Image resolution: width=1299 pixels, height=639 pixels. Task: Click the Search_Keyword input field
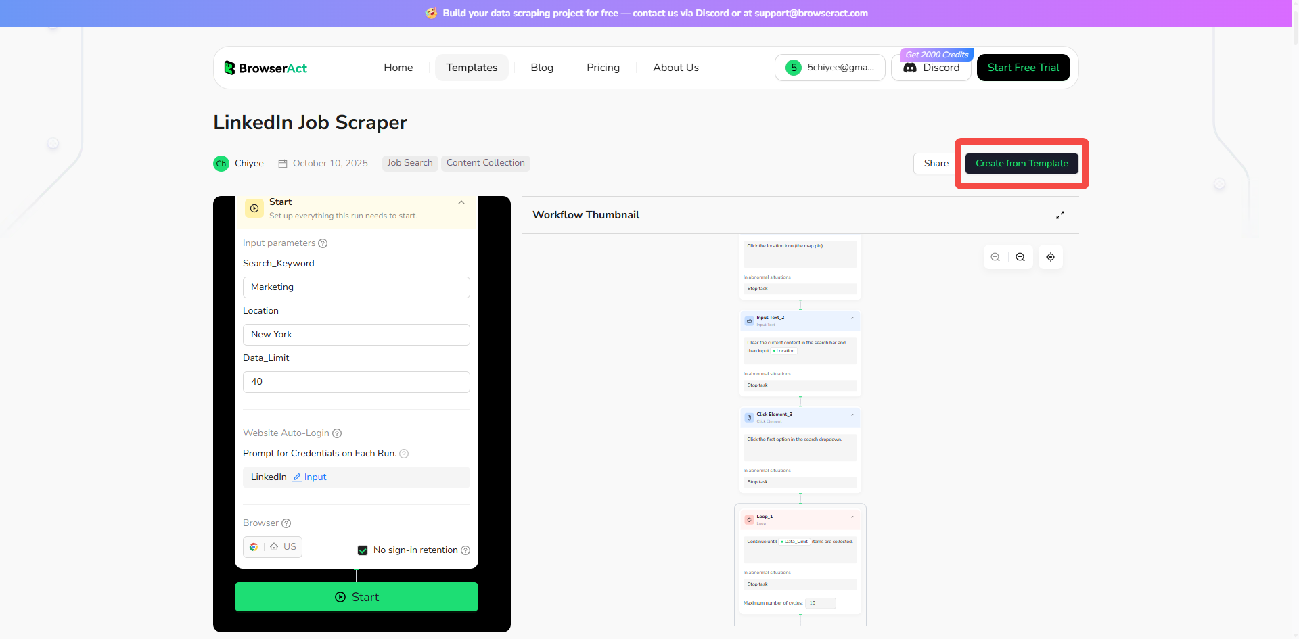pos(356,287)
